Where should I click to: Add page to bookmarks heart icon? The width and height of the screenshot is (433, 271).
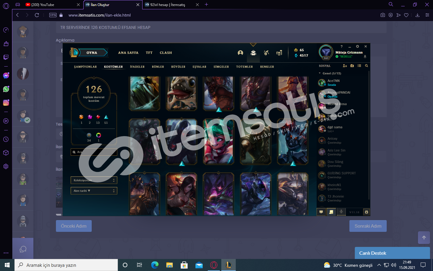[x=406, y=15]
